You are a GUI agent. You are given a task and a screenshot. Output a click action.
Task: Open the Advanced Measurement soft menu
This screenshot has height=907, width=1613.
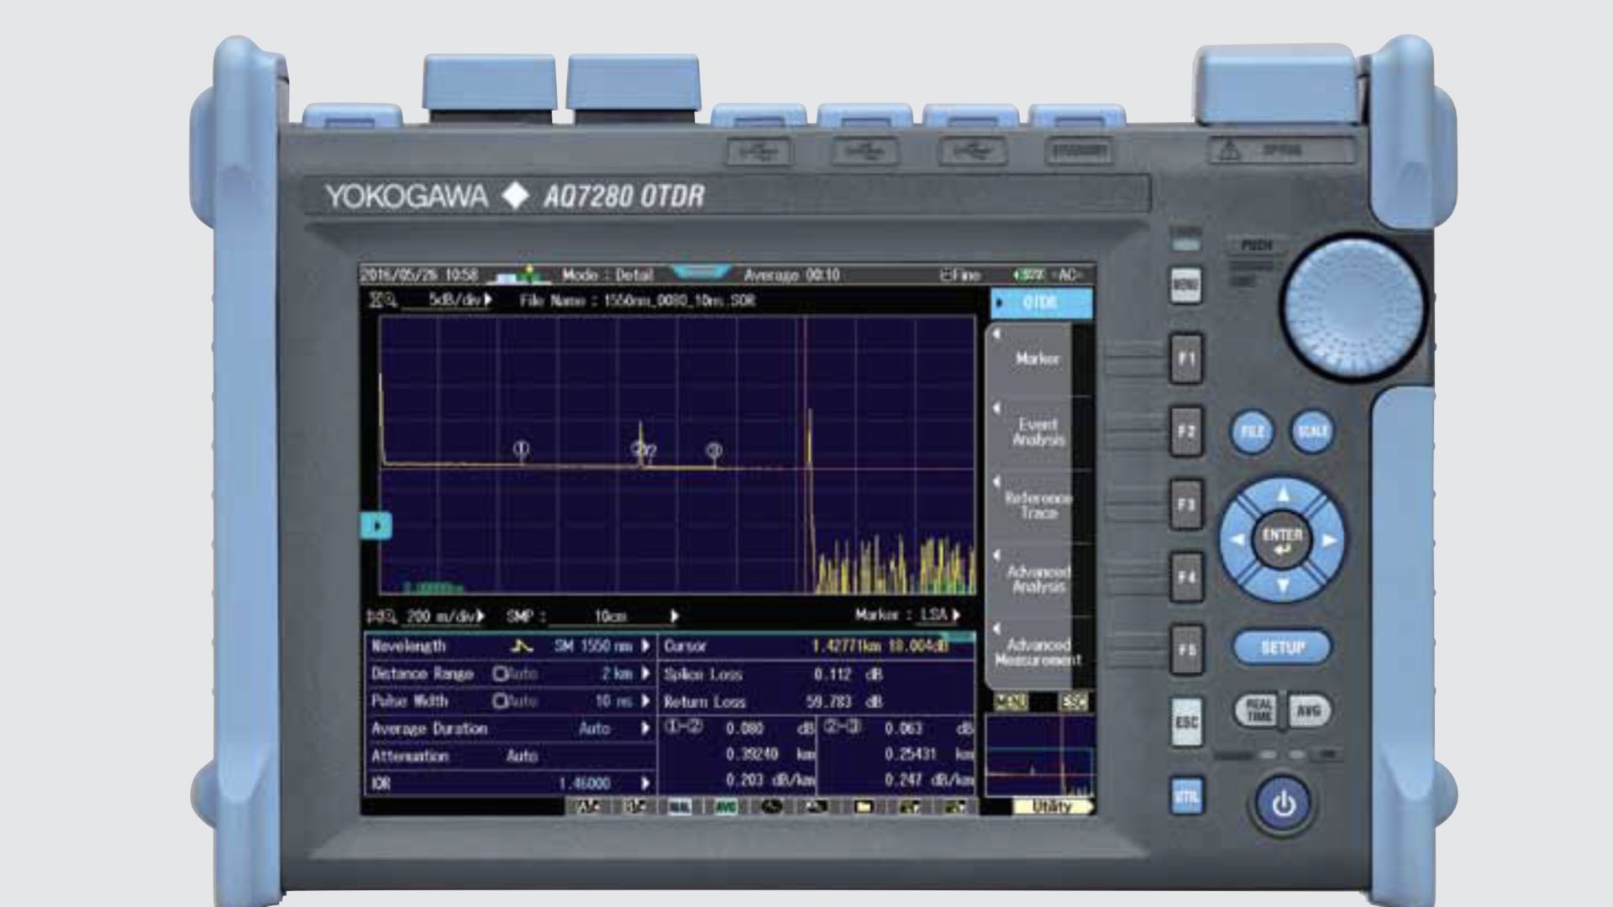1038,652
